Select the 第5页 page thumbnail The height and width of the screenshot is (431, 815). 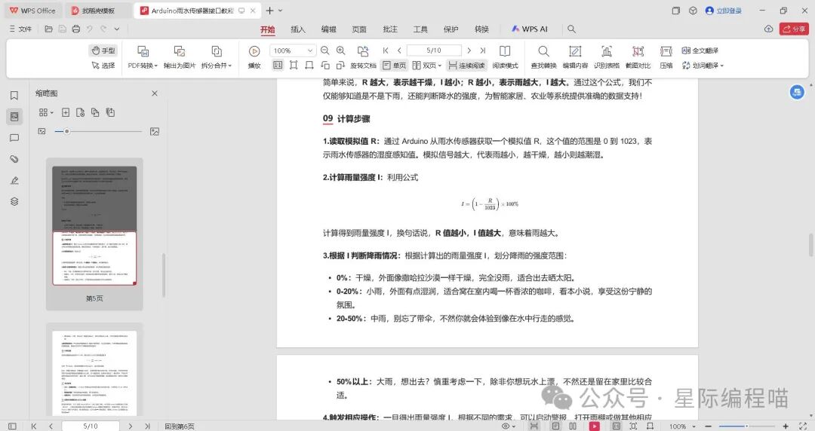click(94, 225)
